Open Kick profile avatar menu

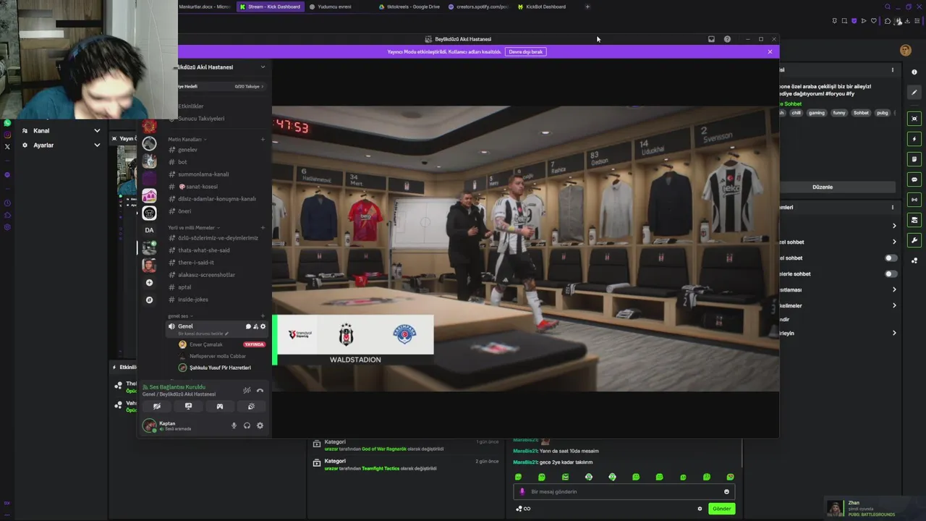pyautogui.click(x=905, y=50)
